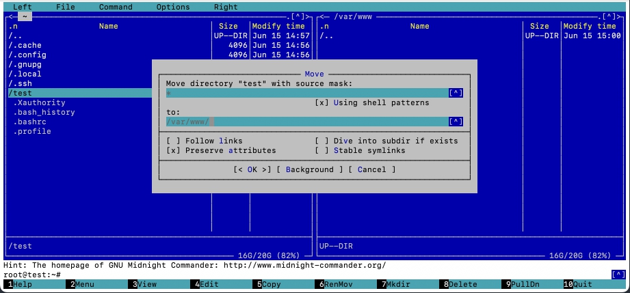Open right panel history list arrow

coord(609,17)
